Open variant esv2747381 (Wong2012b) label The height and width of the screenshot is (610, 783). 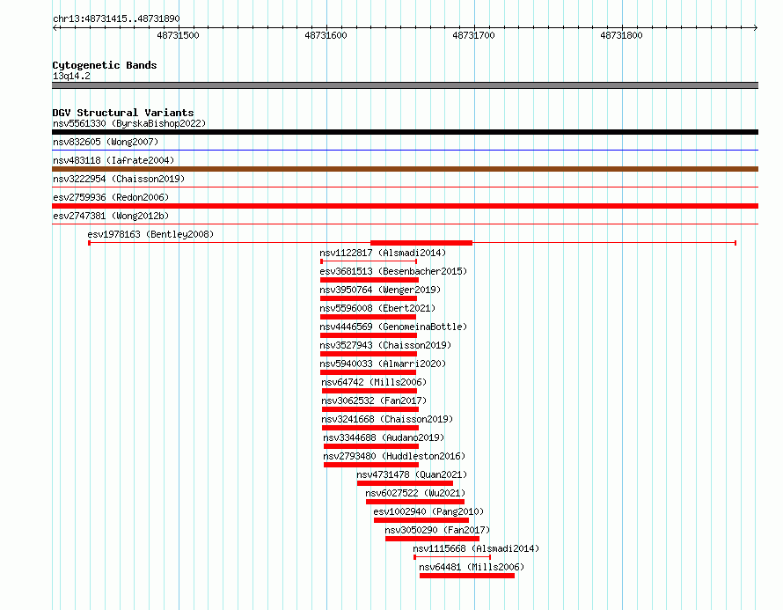[x=111, y=216]
